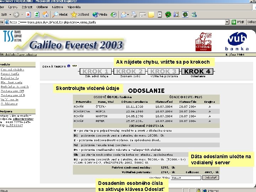Click the administrátor email link
The image size is (256, 192).
23,119
